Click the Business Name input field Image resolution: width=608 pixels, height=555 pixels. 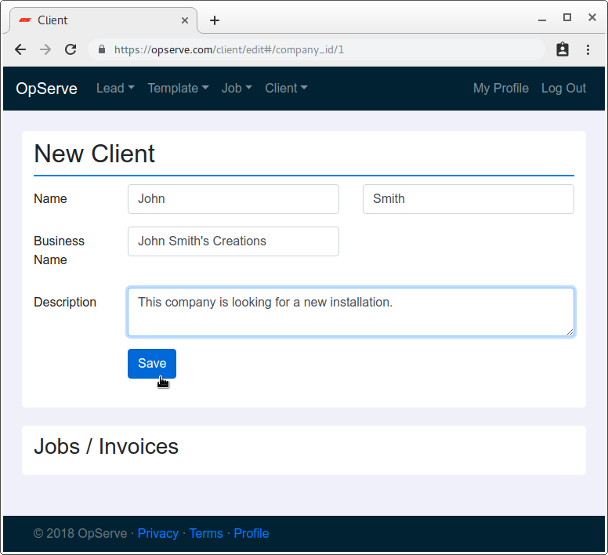233,241
